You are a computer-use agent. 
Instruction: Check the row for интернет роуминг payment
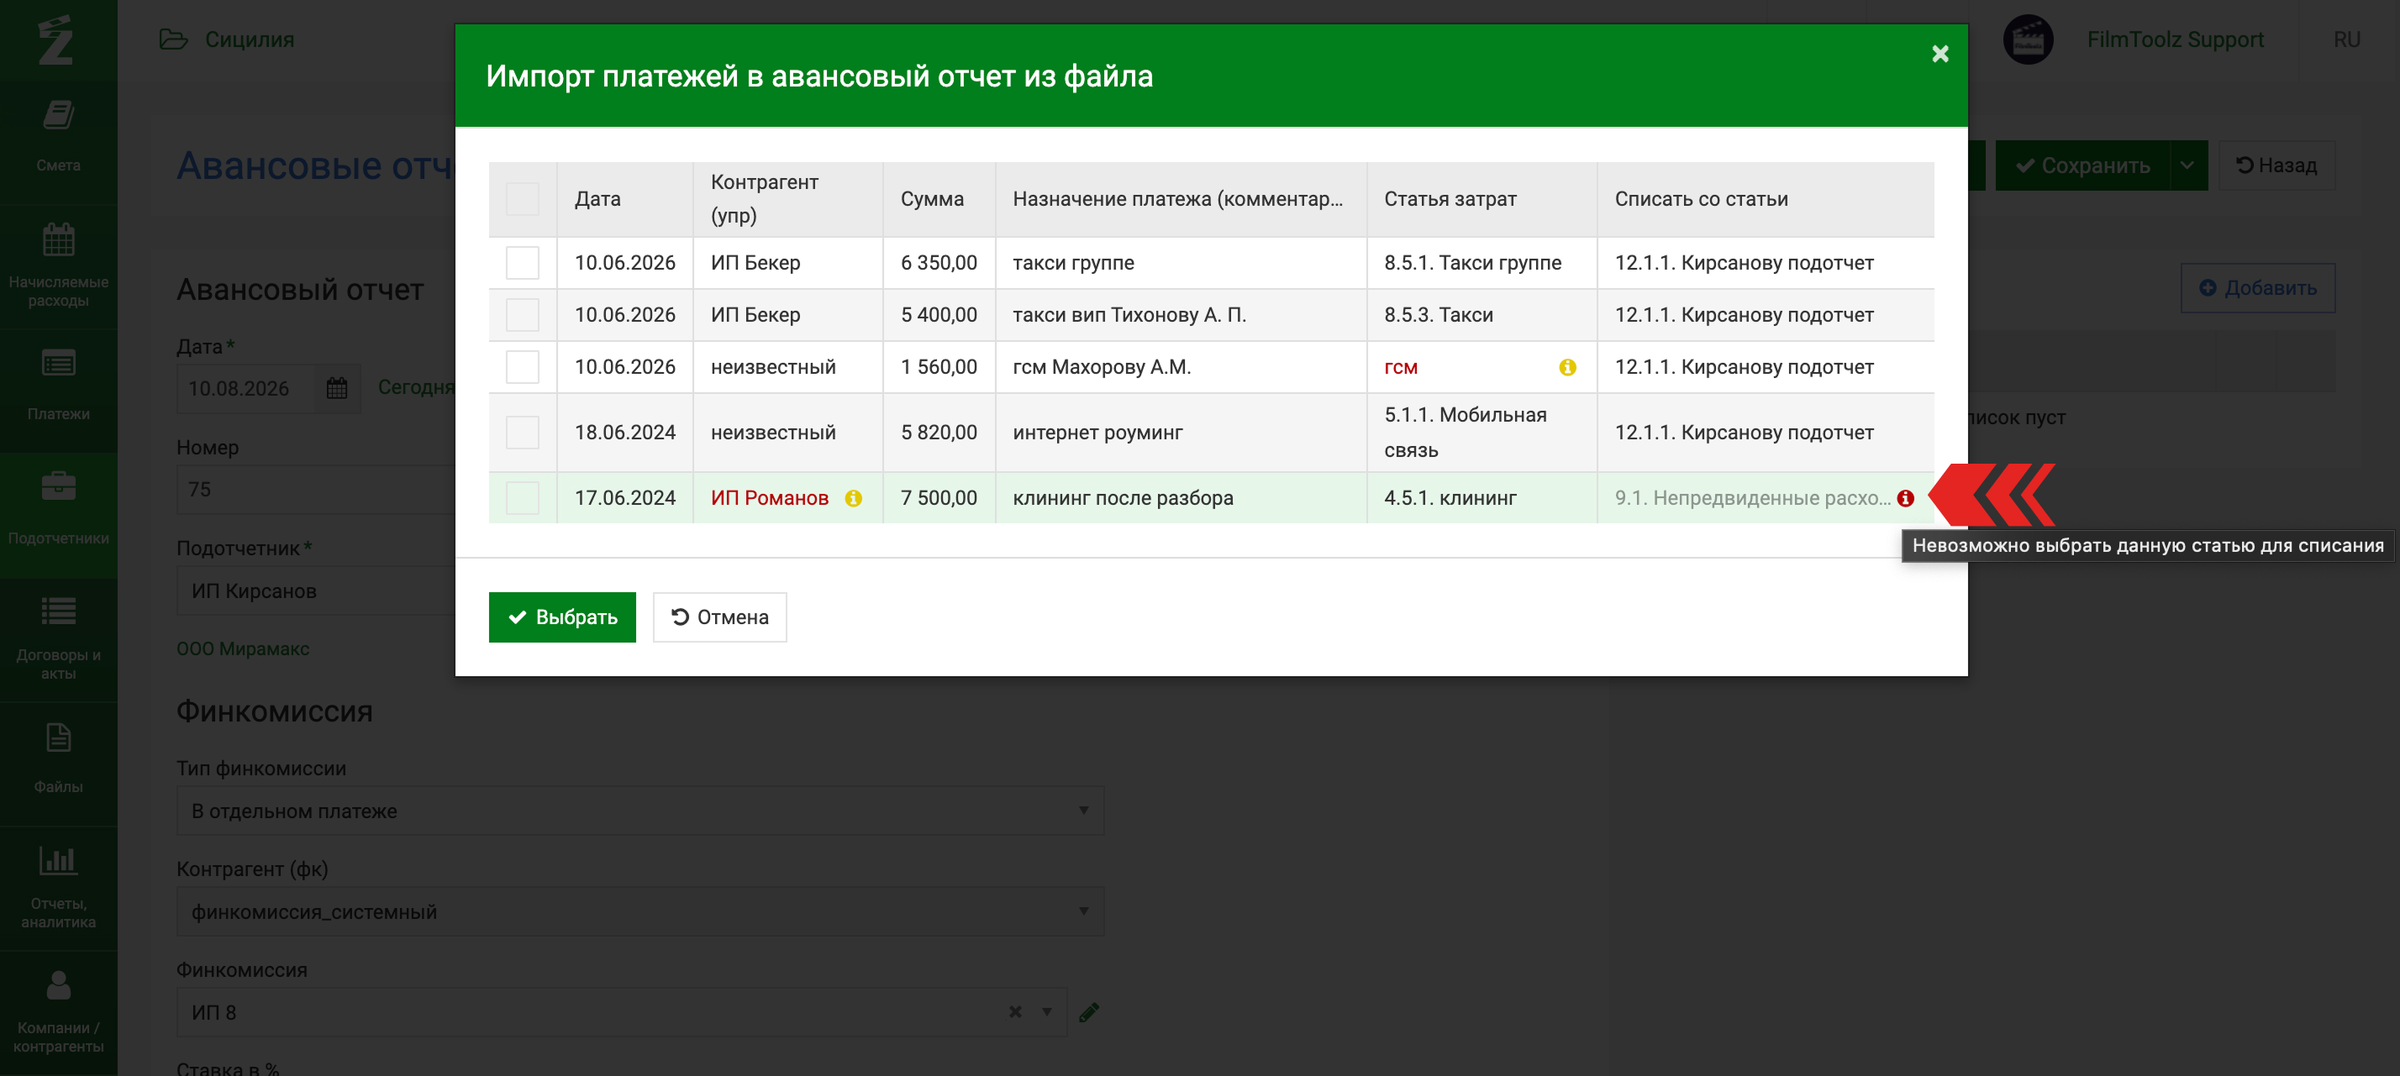tap(522, 433)
